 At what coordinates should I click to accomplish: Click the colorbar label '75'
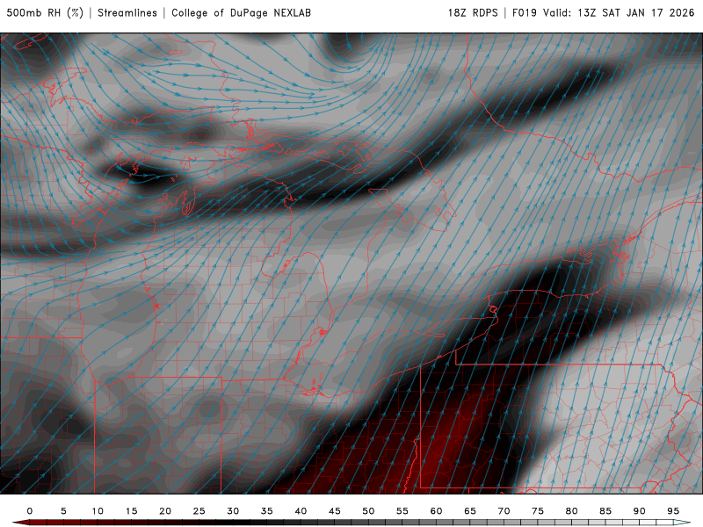click(538, 511)
